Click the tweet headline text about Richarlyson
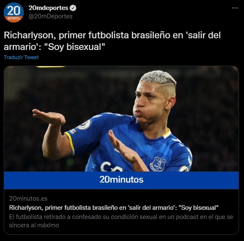244x241 pixels. (112, 41)
